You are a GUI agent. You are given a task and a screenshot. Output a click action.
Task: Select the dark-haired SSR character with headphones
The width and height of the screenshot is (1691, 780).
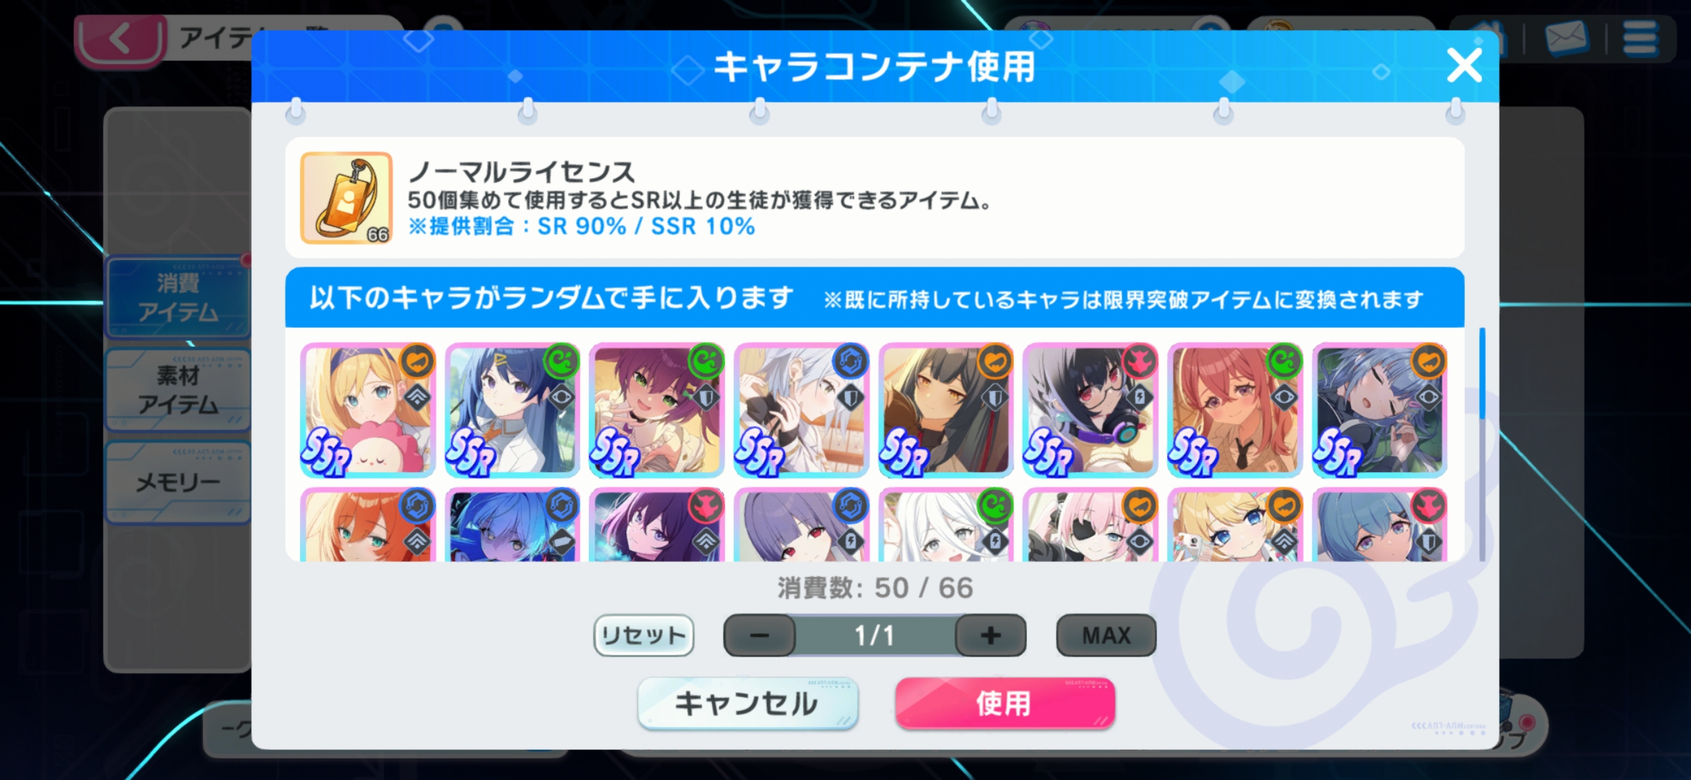click(1090, 409)
